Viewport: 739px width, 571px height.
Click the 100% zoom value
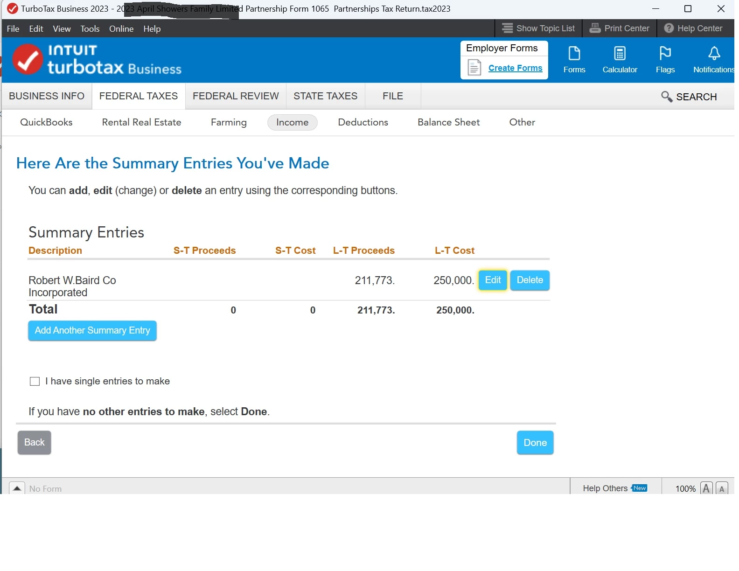(685, 488)
